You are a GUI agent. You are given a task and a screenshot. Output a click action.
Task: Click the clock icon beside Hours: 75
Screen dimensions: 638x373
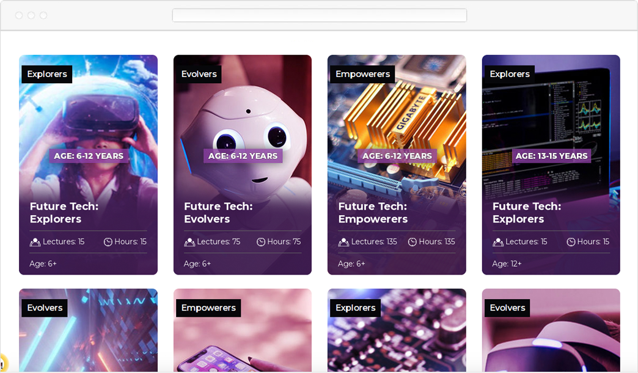(x=261, y=242)
